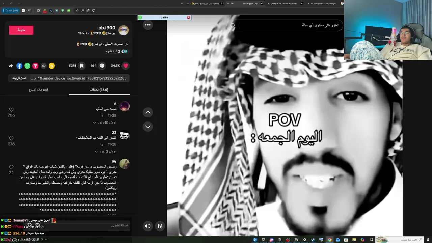The image size is (432, 243).
Task: Like the comment by user A
Action: coord(11,110)
